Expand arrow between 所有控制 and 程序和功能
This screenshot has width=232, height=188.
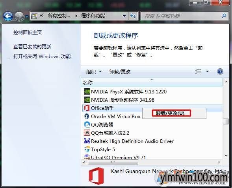(x=76, y=16)
